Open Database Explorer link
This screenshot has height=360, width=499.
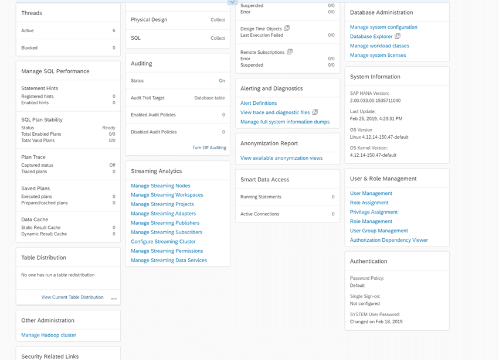(x=371, y=36)
